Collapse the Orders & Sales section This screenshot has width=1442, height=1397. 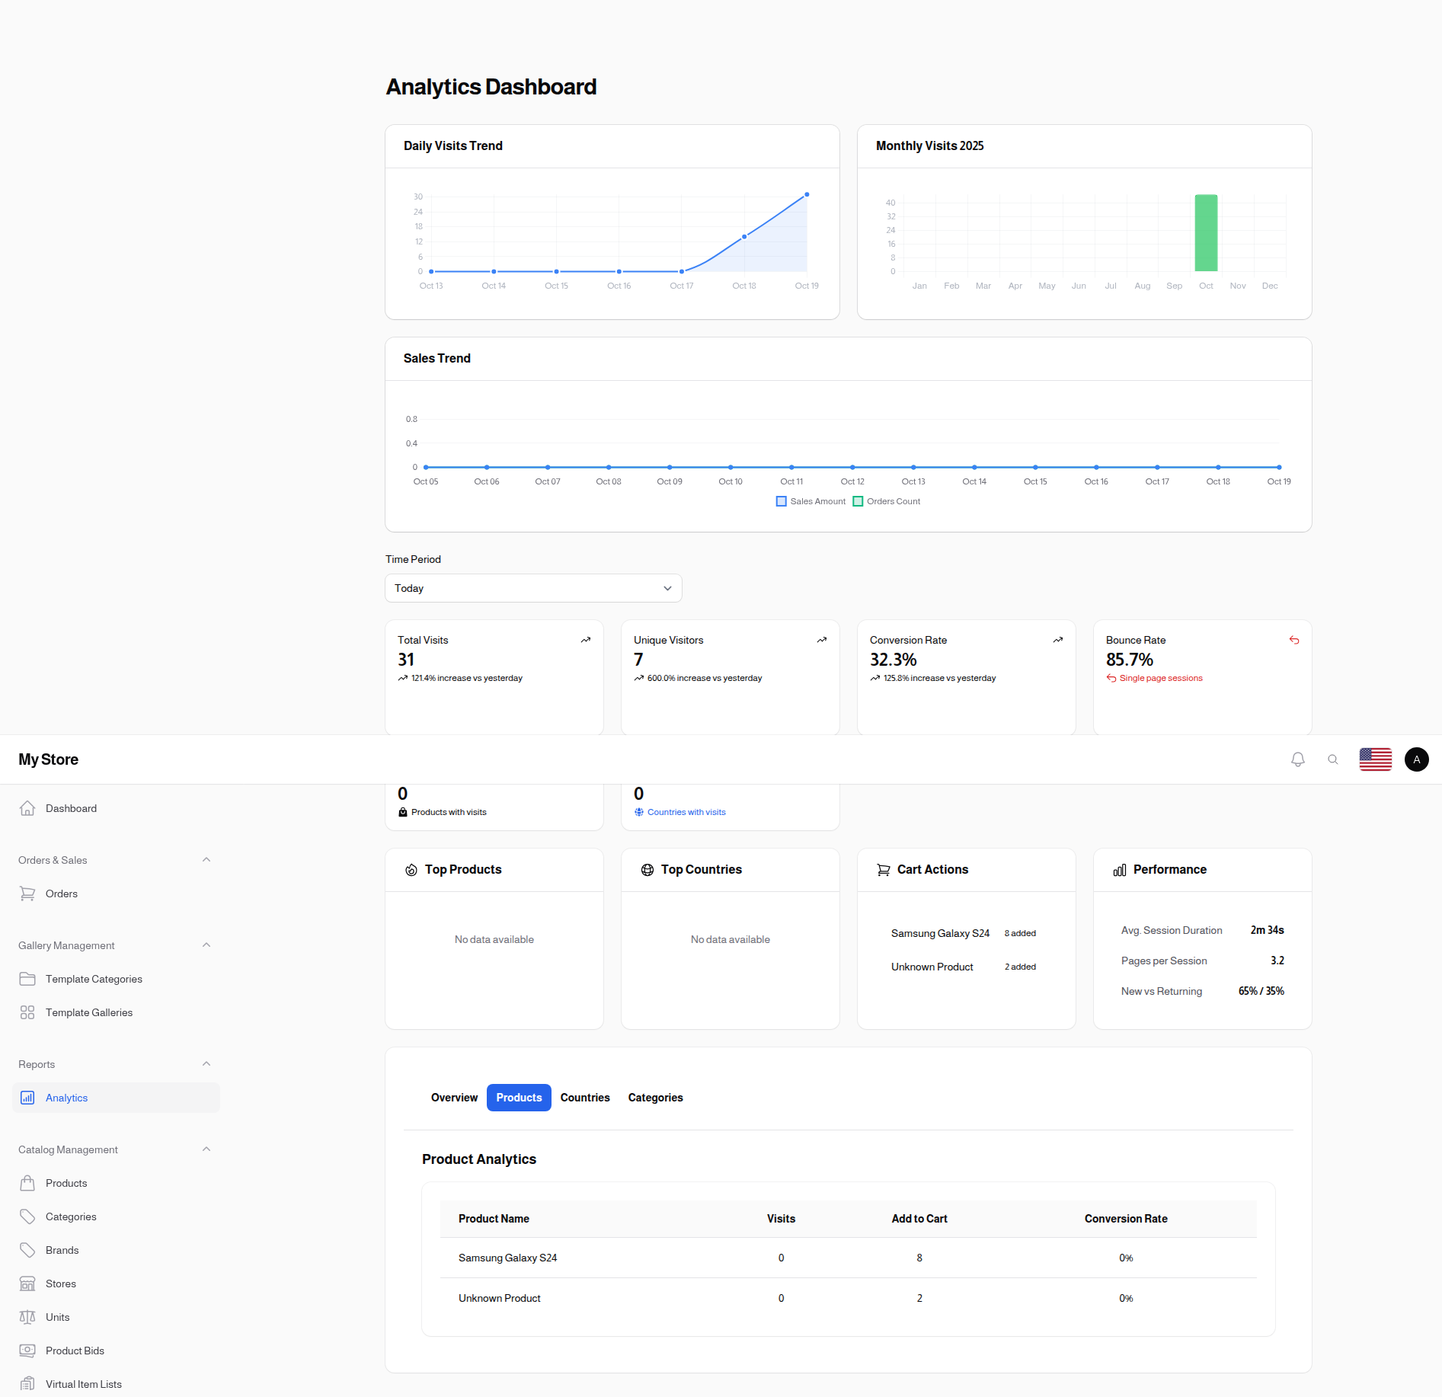[206, 859]
